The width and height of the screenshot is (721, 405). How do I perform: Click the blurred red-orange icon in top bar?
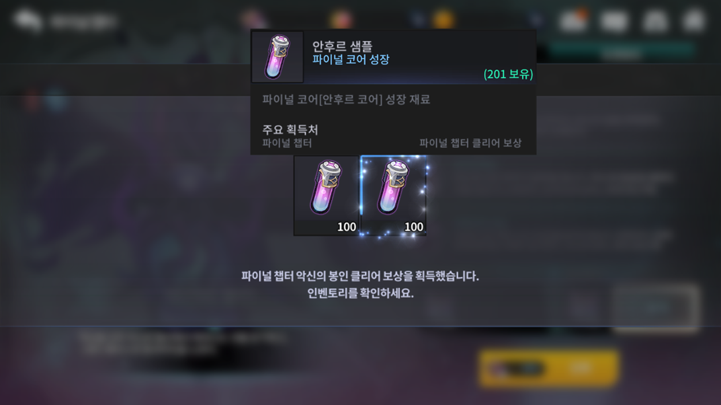click(341, 20)
